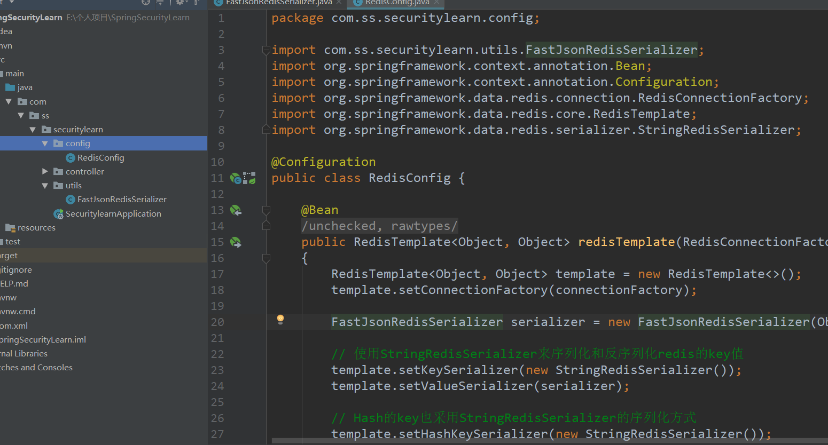Select the .gitignore file row
Screen dimensions: 828x445
104,270
